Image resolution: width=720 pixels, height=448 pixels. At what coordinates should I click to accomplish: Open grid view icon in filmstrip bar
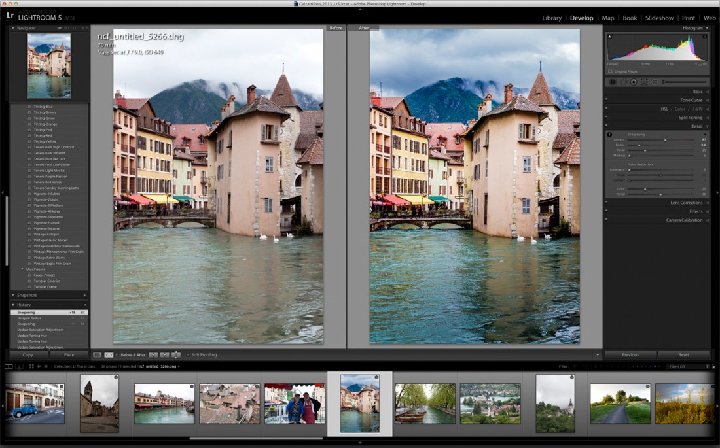tap(31, 366)
